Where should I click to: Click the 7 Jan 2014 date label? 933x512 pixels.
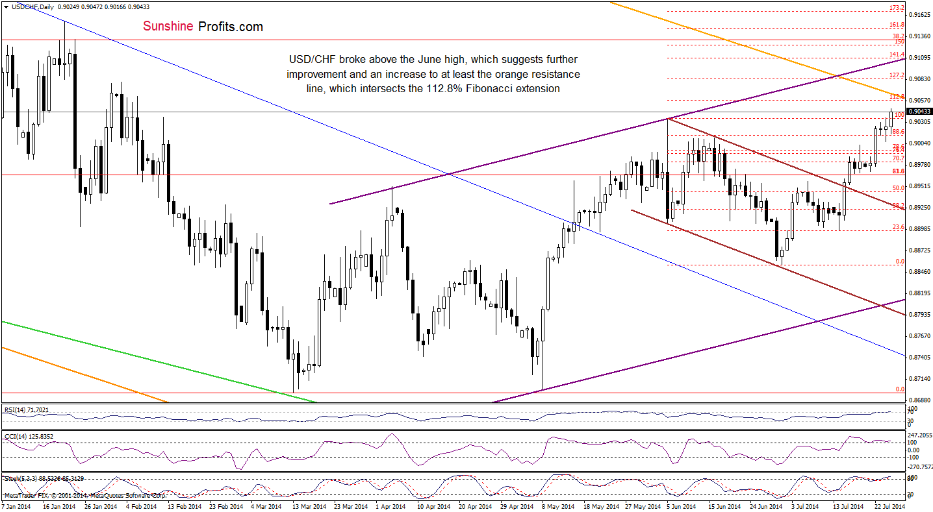pos(18,506)
